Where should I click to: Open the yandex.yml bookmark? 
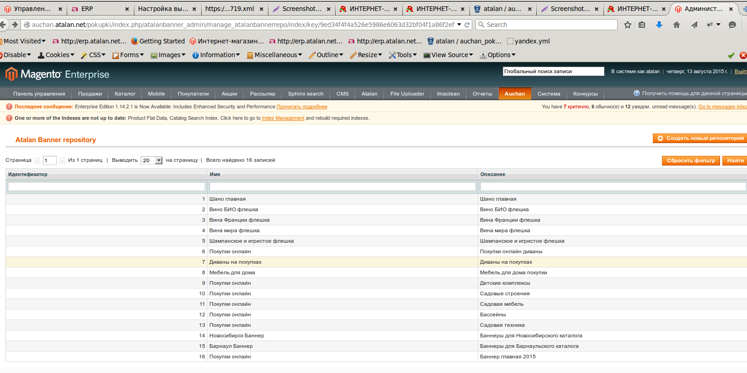click(x=528, y=41)
